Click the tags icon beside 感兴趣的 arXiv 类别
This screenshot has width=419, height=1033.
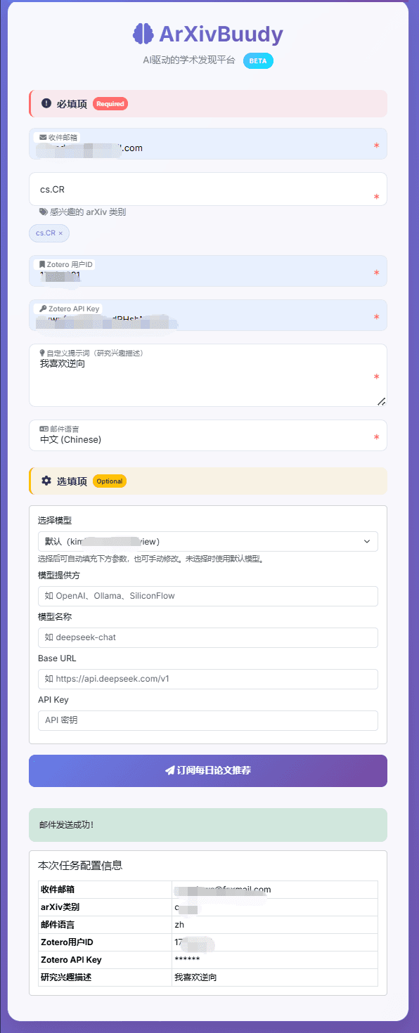44,212
